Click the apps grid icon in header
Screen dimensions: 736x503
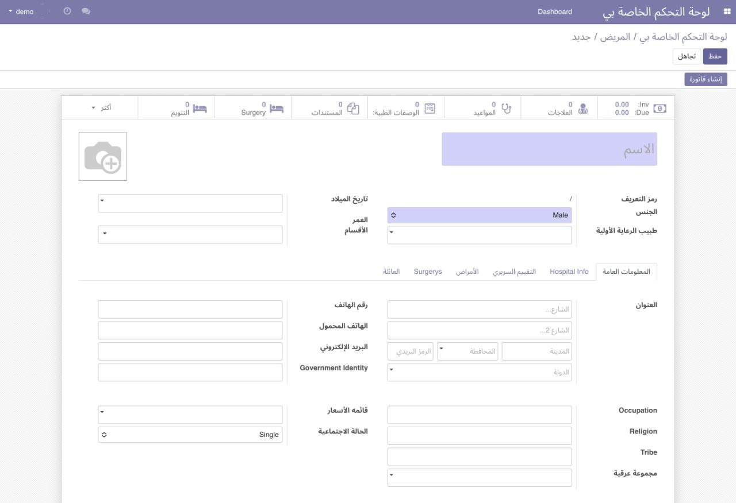(x=719, y=11)
